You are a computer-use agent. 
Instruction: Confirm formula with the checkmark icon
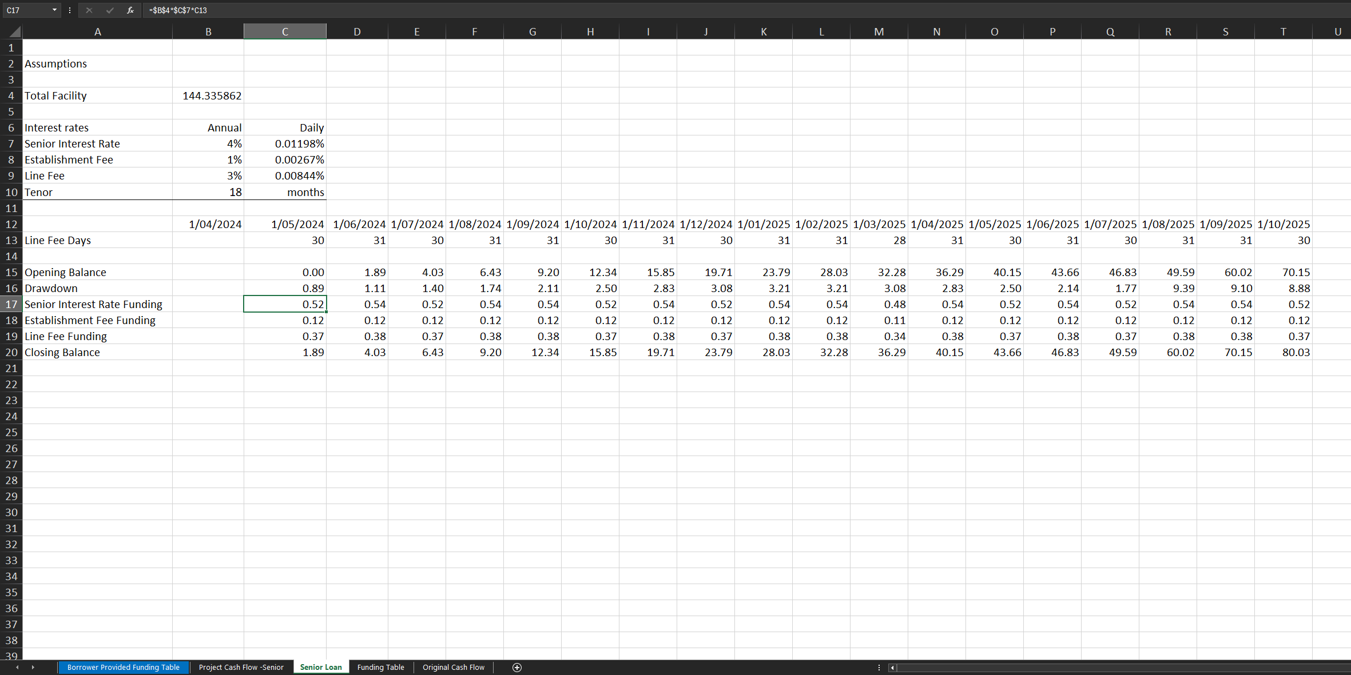109,10
